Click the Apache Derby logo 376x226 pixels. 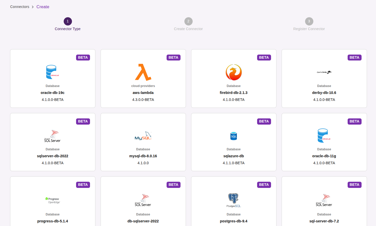pyautogui.click(x=324, y=72)
